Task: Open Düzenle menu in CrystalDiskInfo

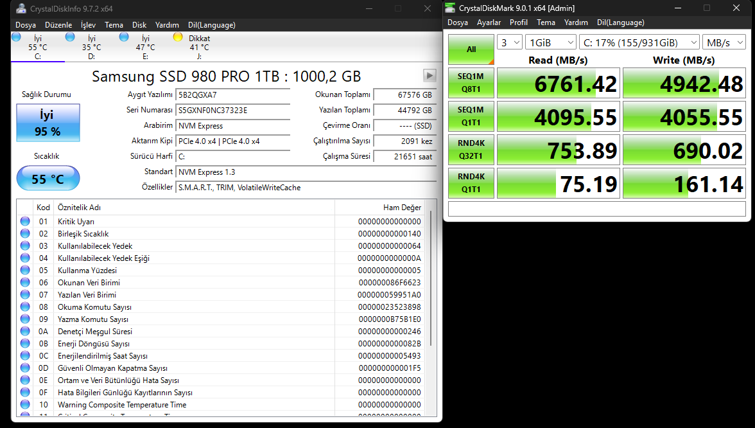Action: [58, 25]
